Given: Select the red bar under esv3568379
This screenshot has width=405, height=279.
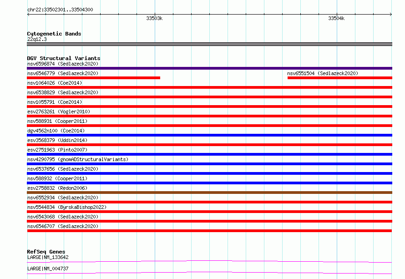Looking at the screenshot, I should tap(209, 145).
